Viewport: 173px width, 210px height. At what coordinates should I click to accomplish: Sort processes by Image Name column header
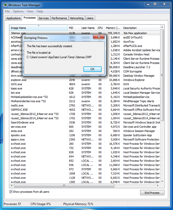39,28
